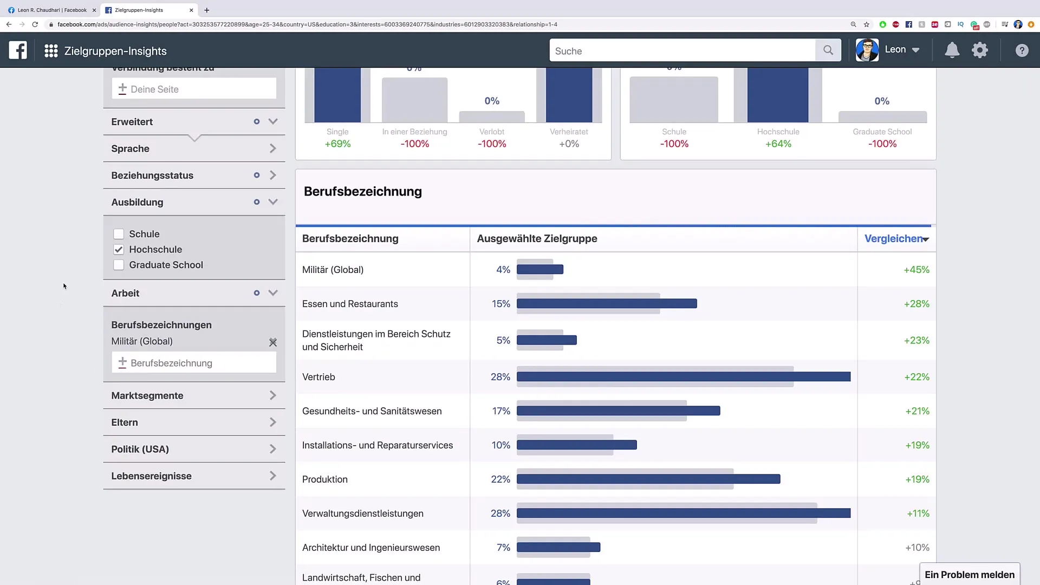Collapse the Ausbildung section
This screenshot has height=585, width=1040.
click(273, 201)
